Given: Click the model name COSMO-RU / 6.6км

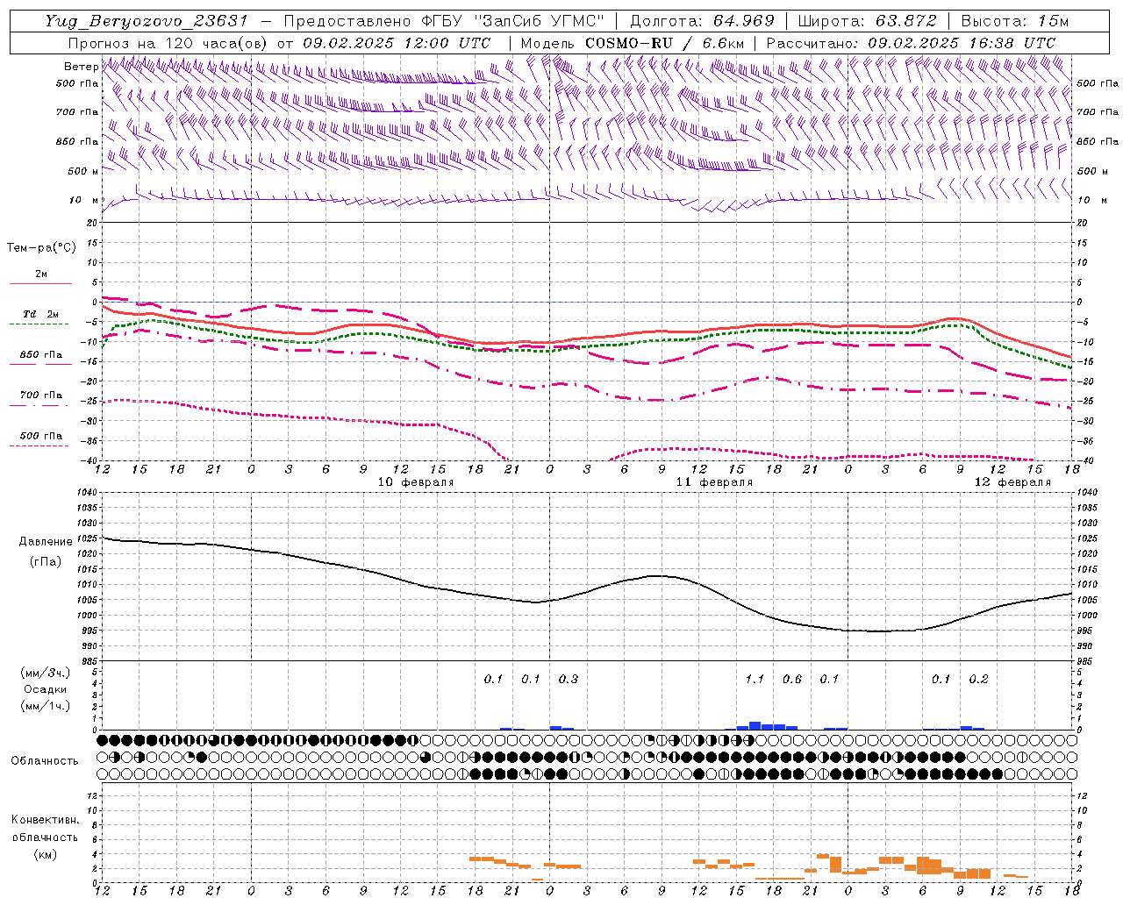Looking at the screenshot, I should point(664,43).
